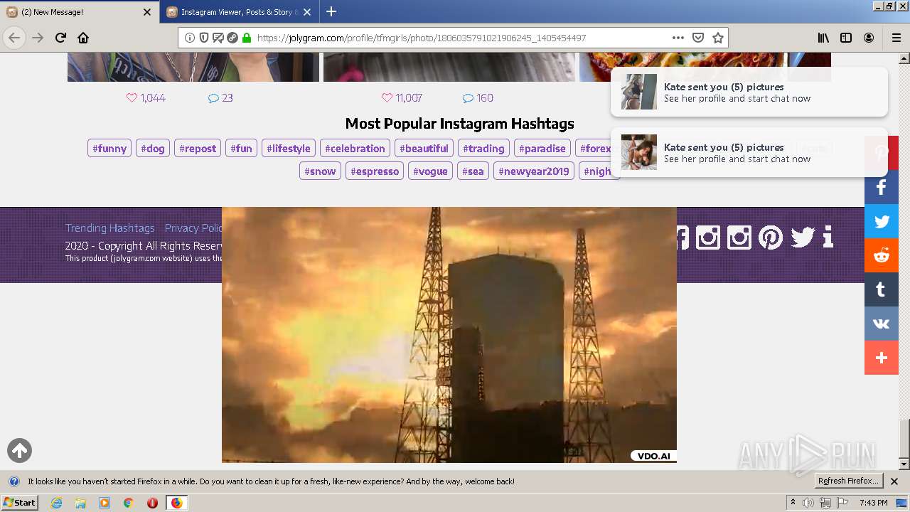Open the footer Twitter icon
The height and width of the screenshot is (512, 910).
coord(803,237)
